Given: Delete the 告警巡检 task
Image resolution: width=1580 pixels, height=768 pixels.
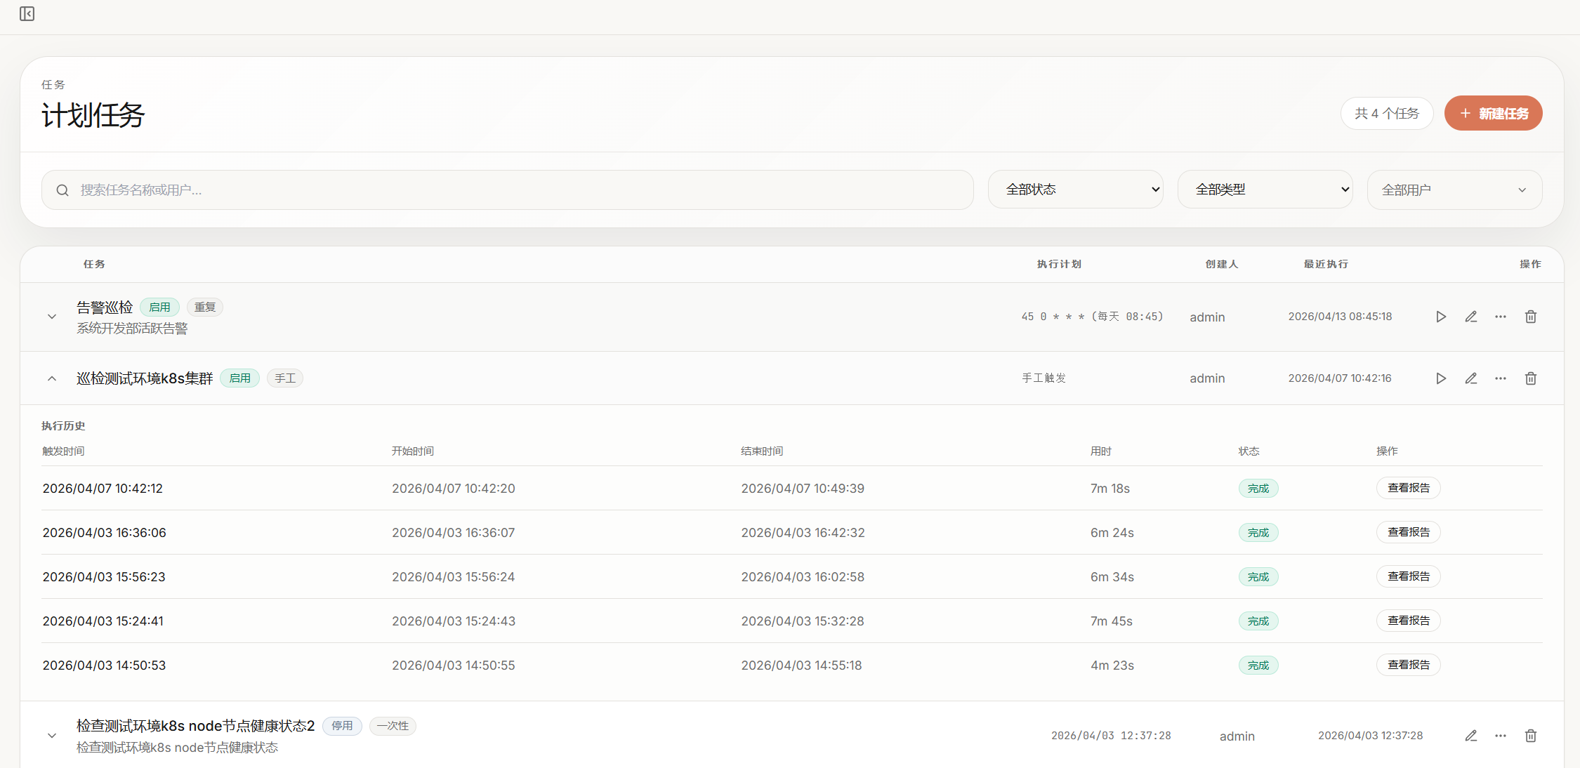Looking at the screenshot, I should [1531, 317].
